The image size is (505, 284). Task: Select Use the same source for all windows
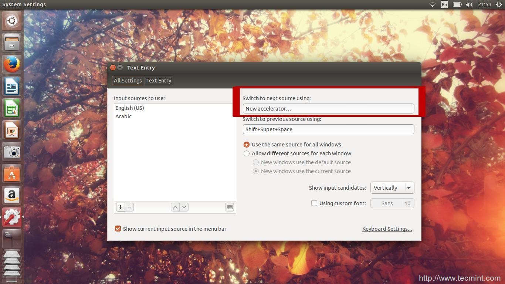[x=292, y=145]
